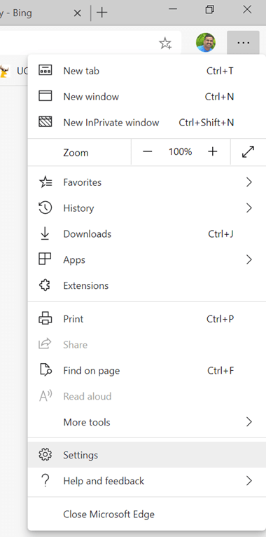Click the Downloads arrow icon
Viewport: 266px width, 537px height.
[45, 233]
